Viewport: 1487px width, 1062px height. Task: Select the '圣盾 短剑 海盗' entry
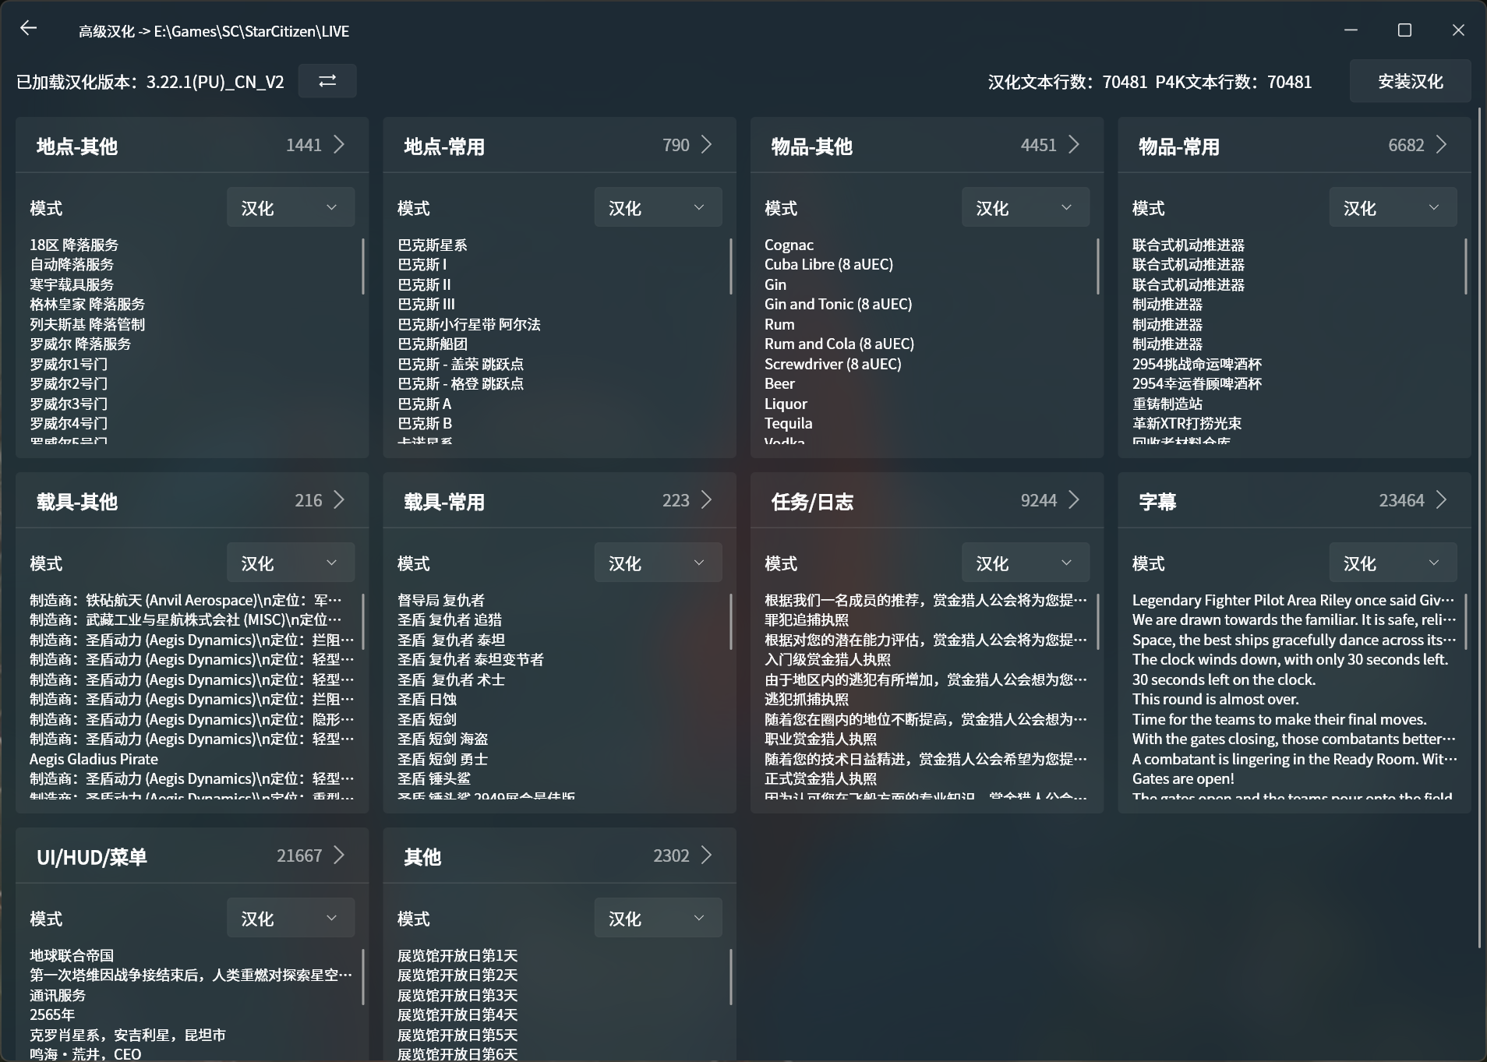tap(443, 739)
